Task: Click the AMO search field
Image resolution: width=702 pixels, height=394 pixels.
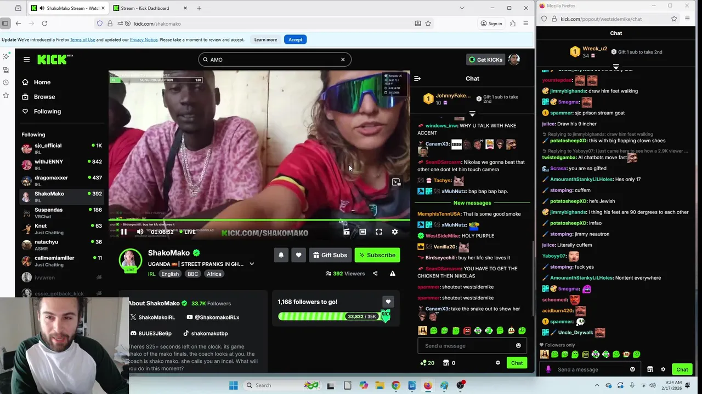Action: pos(274,60)
